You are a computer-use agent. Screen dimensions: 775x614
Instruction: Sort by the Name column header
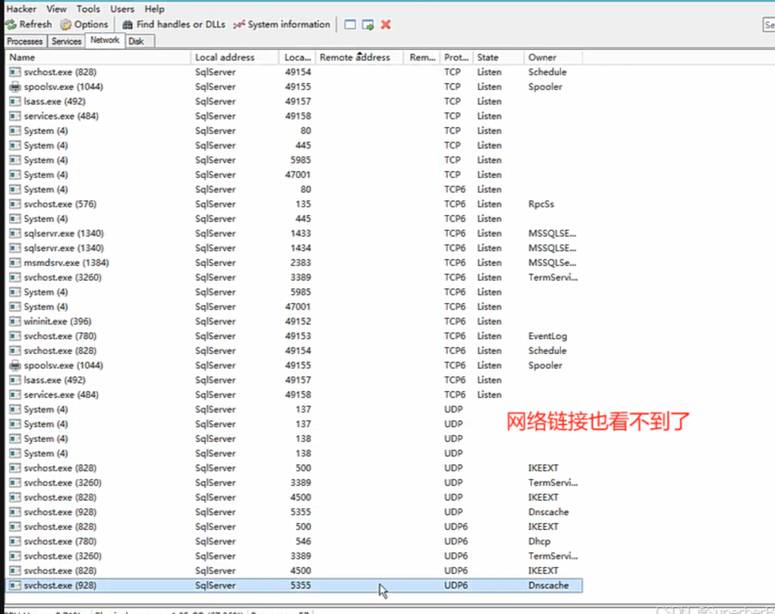click(98, 57)
